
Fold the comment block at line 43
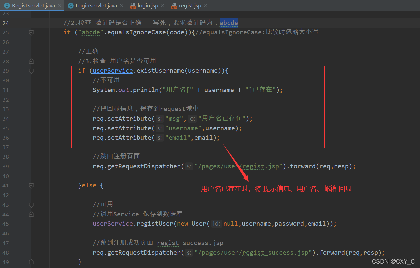click(31, 205)
